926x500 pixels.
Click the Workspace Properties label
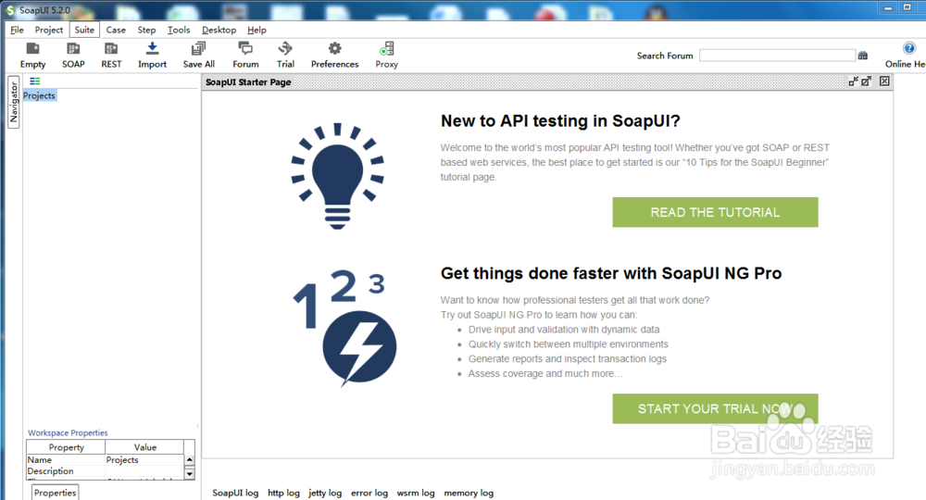[68, 432]
